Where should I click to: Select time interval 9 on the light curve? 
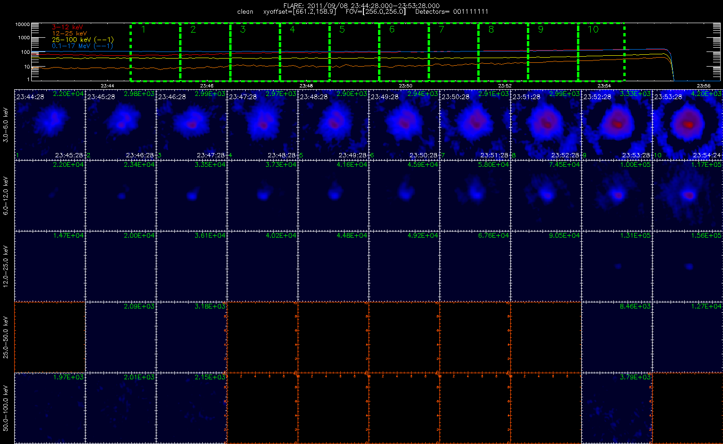tap(552, 51)
